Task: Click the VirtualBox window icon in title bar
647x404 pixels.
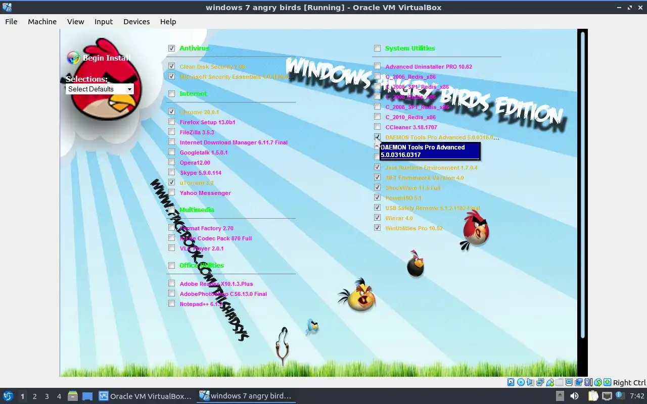Action: [x=7, y=7]
